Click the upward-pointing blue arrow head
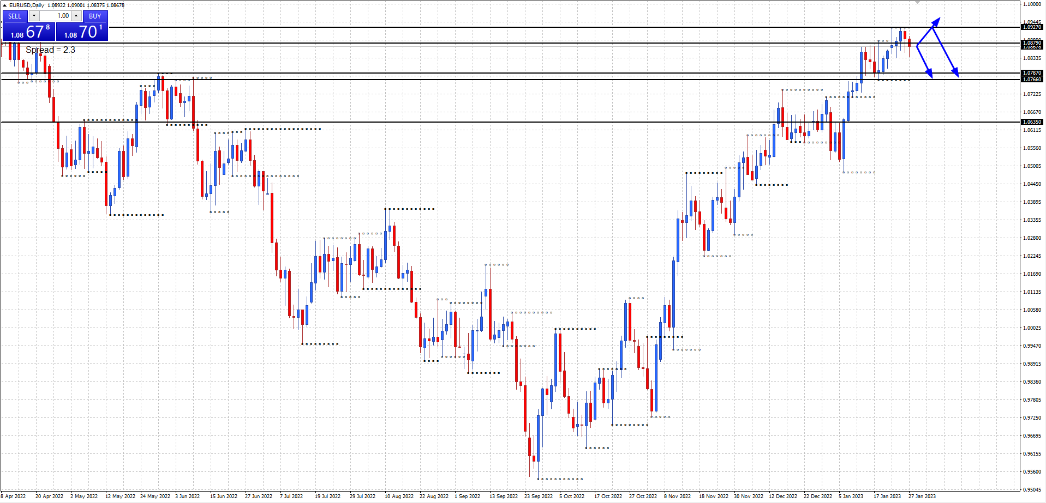 936,21
